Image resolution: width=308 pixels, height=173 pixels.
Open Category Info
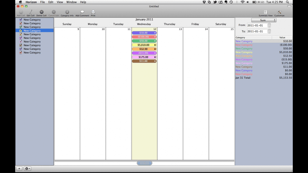click(x=67, y=12)
